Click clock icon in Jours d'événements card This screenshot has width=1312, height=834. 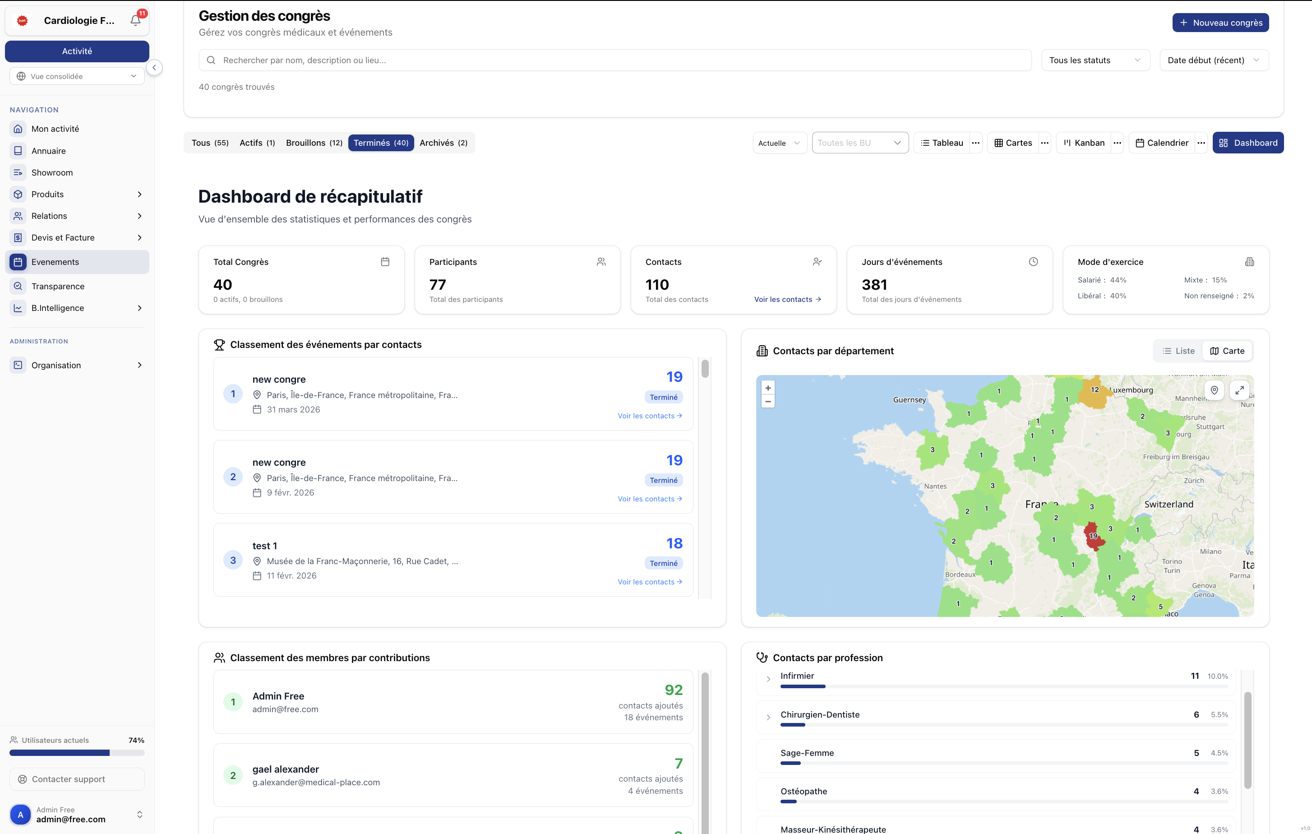coord(1033,262)
